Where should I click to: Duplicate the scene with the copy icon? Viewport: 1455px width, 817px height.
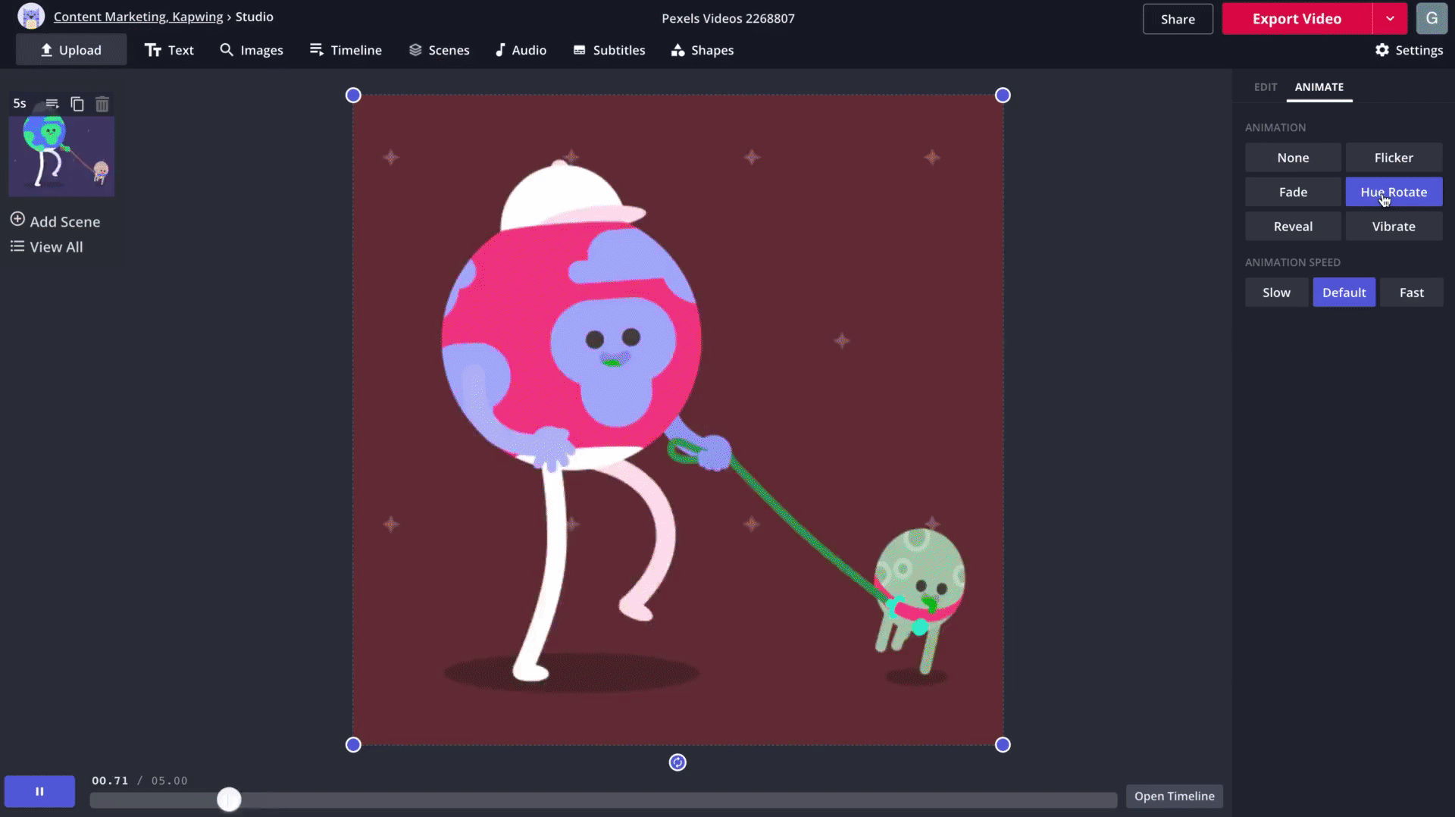point(77,104)
